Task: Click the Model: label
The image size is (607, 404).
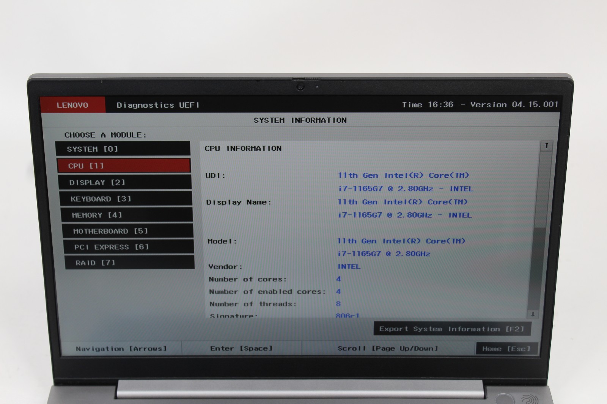Action: click(222, 241)
